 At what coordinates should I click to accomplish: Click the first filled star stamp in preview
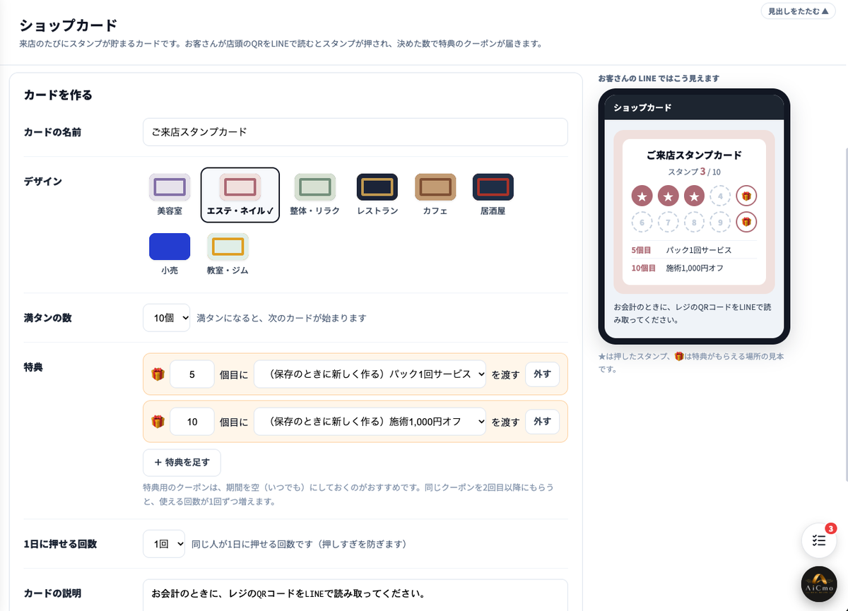point(642,196)
